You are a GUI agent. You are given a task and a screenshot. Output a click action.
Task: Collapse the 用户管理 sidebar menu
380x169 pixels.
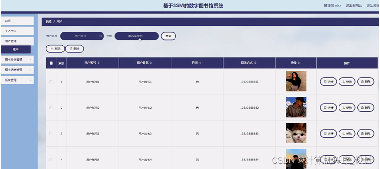17,41
